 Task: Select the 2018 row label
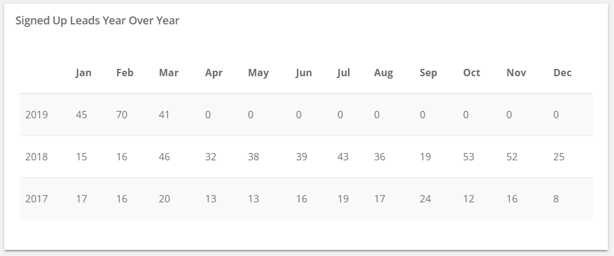[x=37, y=157]
